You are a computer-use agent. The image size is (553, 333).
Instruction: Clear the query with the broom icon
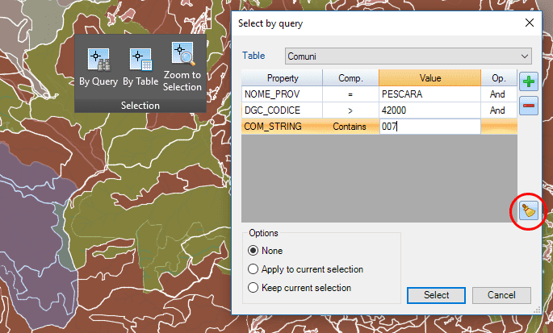tap(528, 210)
